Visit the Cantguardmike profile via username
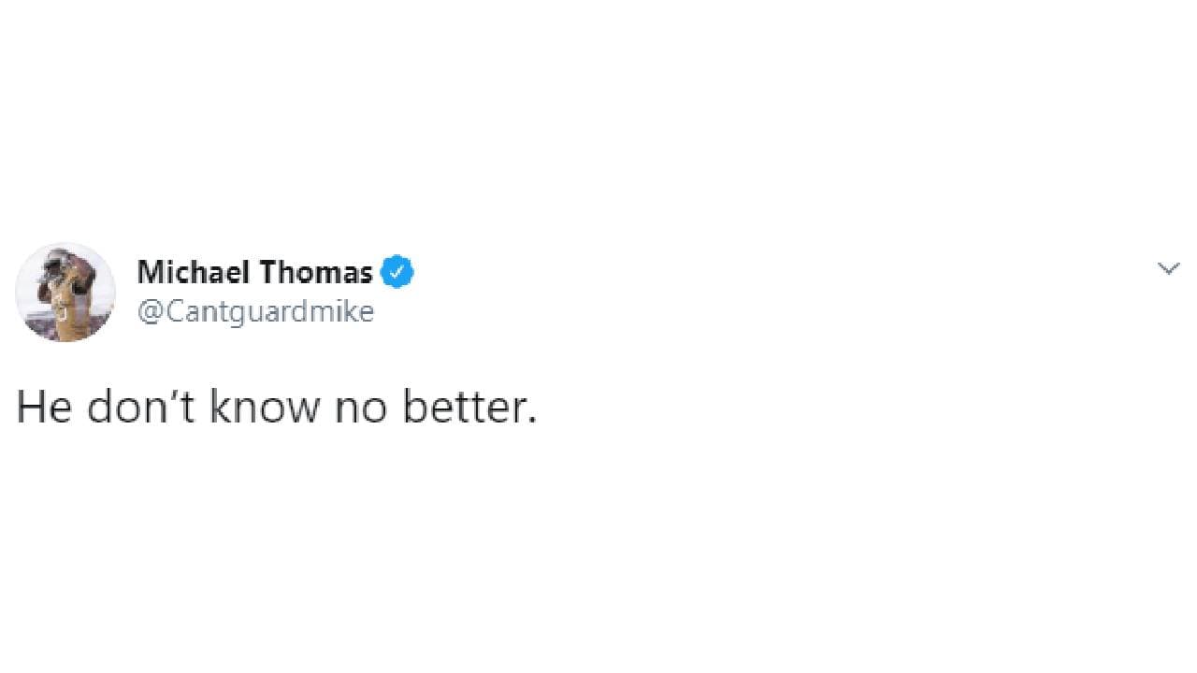1197x673 pixels. point(255,311)
